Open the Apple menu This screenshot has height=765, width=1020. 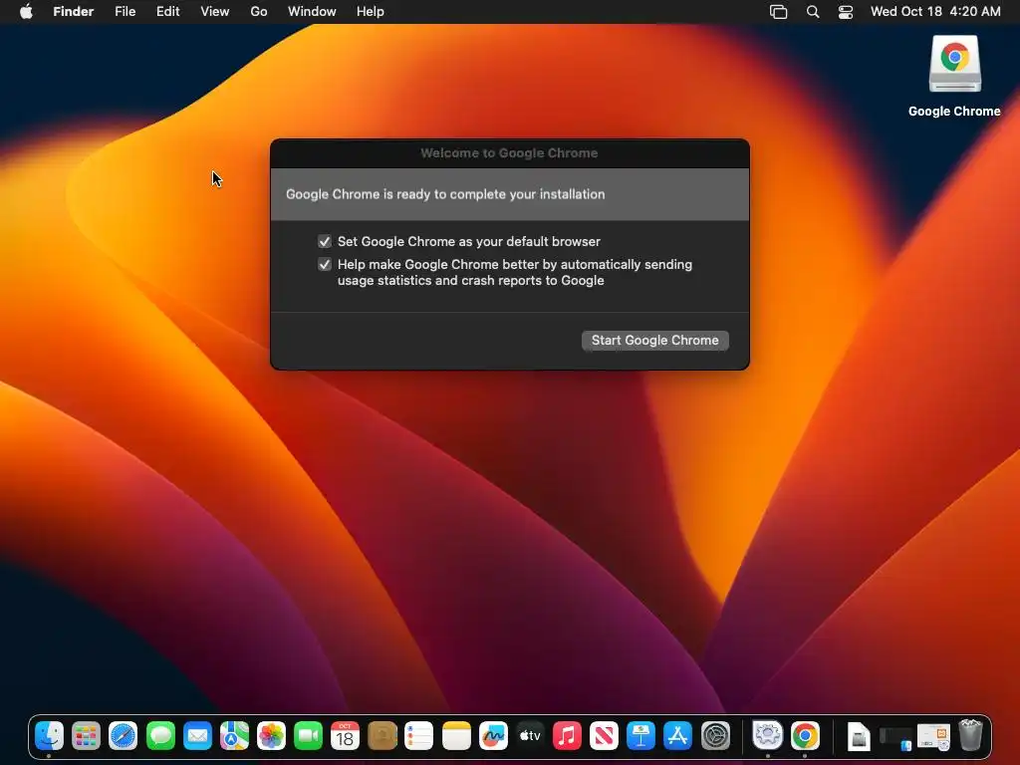click(x=26, y=12)
